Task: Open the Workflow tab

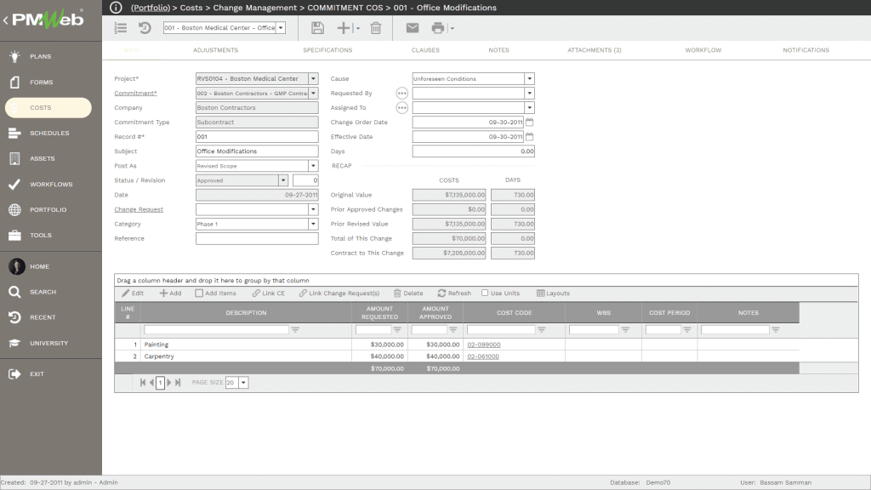Action: pyautogui.click(x=703, y=50)
